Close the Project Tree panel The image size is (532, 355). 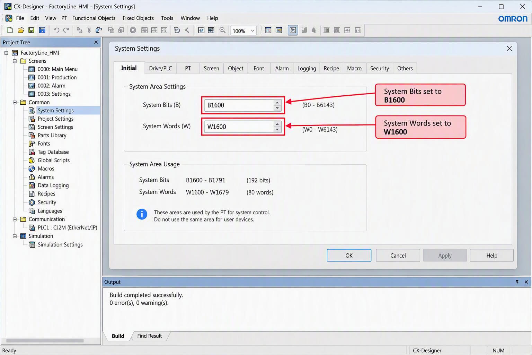96,42
